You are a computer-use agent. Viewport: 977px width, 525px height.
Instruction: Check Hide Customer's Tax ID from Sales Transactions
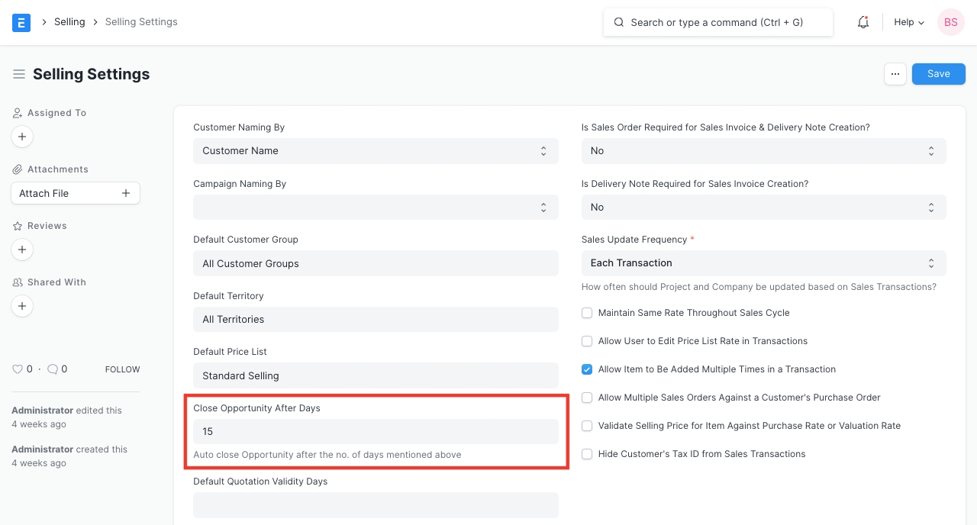tap(587, 454)
